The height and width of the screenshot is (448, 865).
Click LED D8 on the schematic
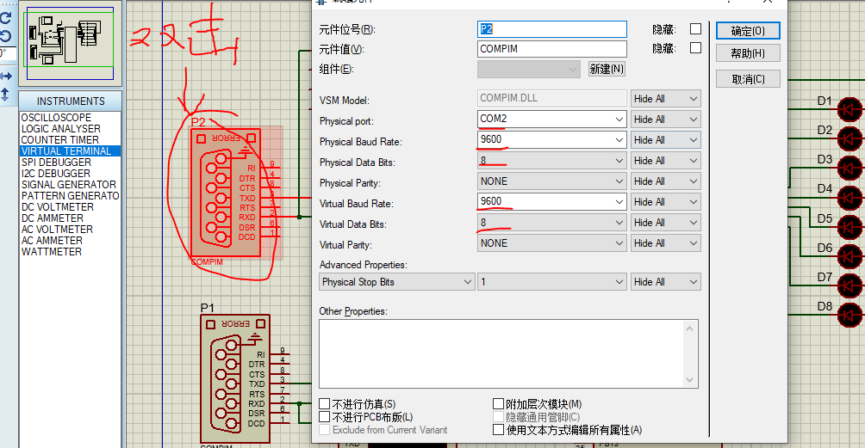click(x=849, y=315)
